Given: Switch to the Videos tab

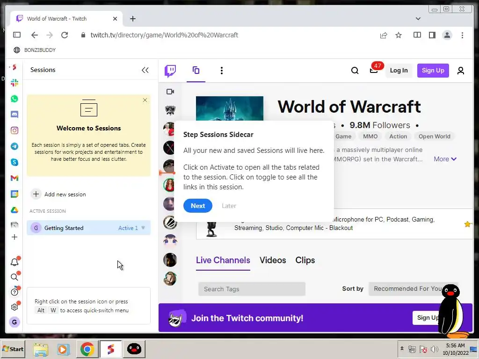Looking at the screenshot, I should click(x=273, y=260).
